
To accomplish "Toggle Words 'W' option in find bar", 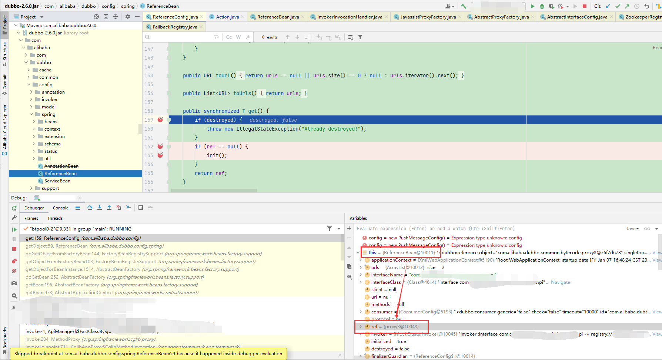I will click(238, 37).
